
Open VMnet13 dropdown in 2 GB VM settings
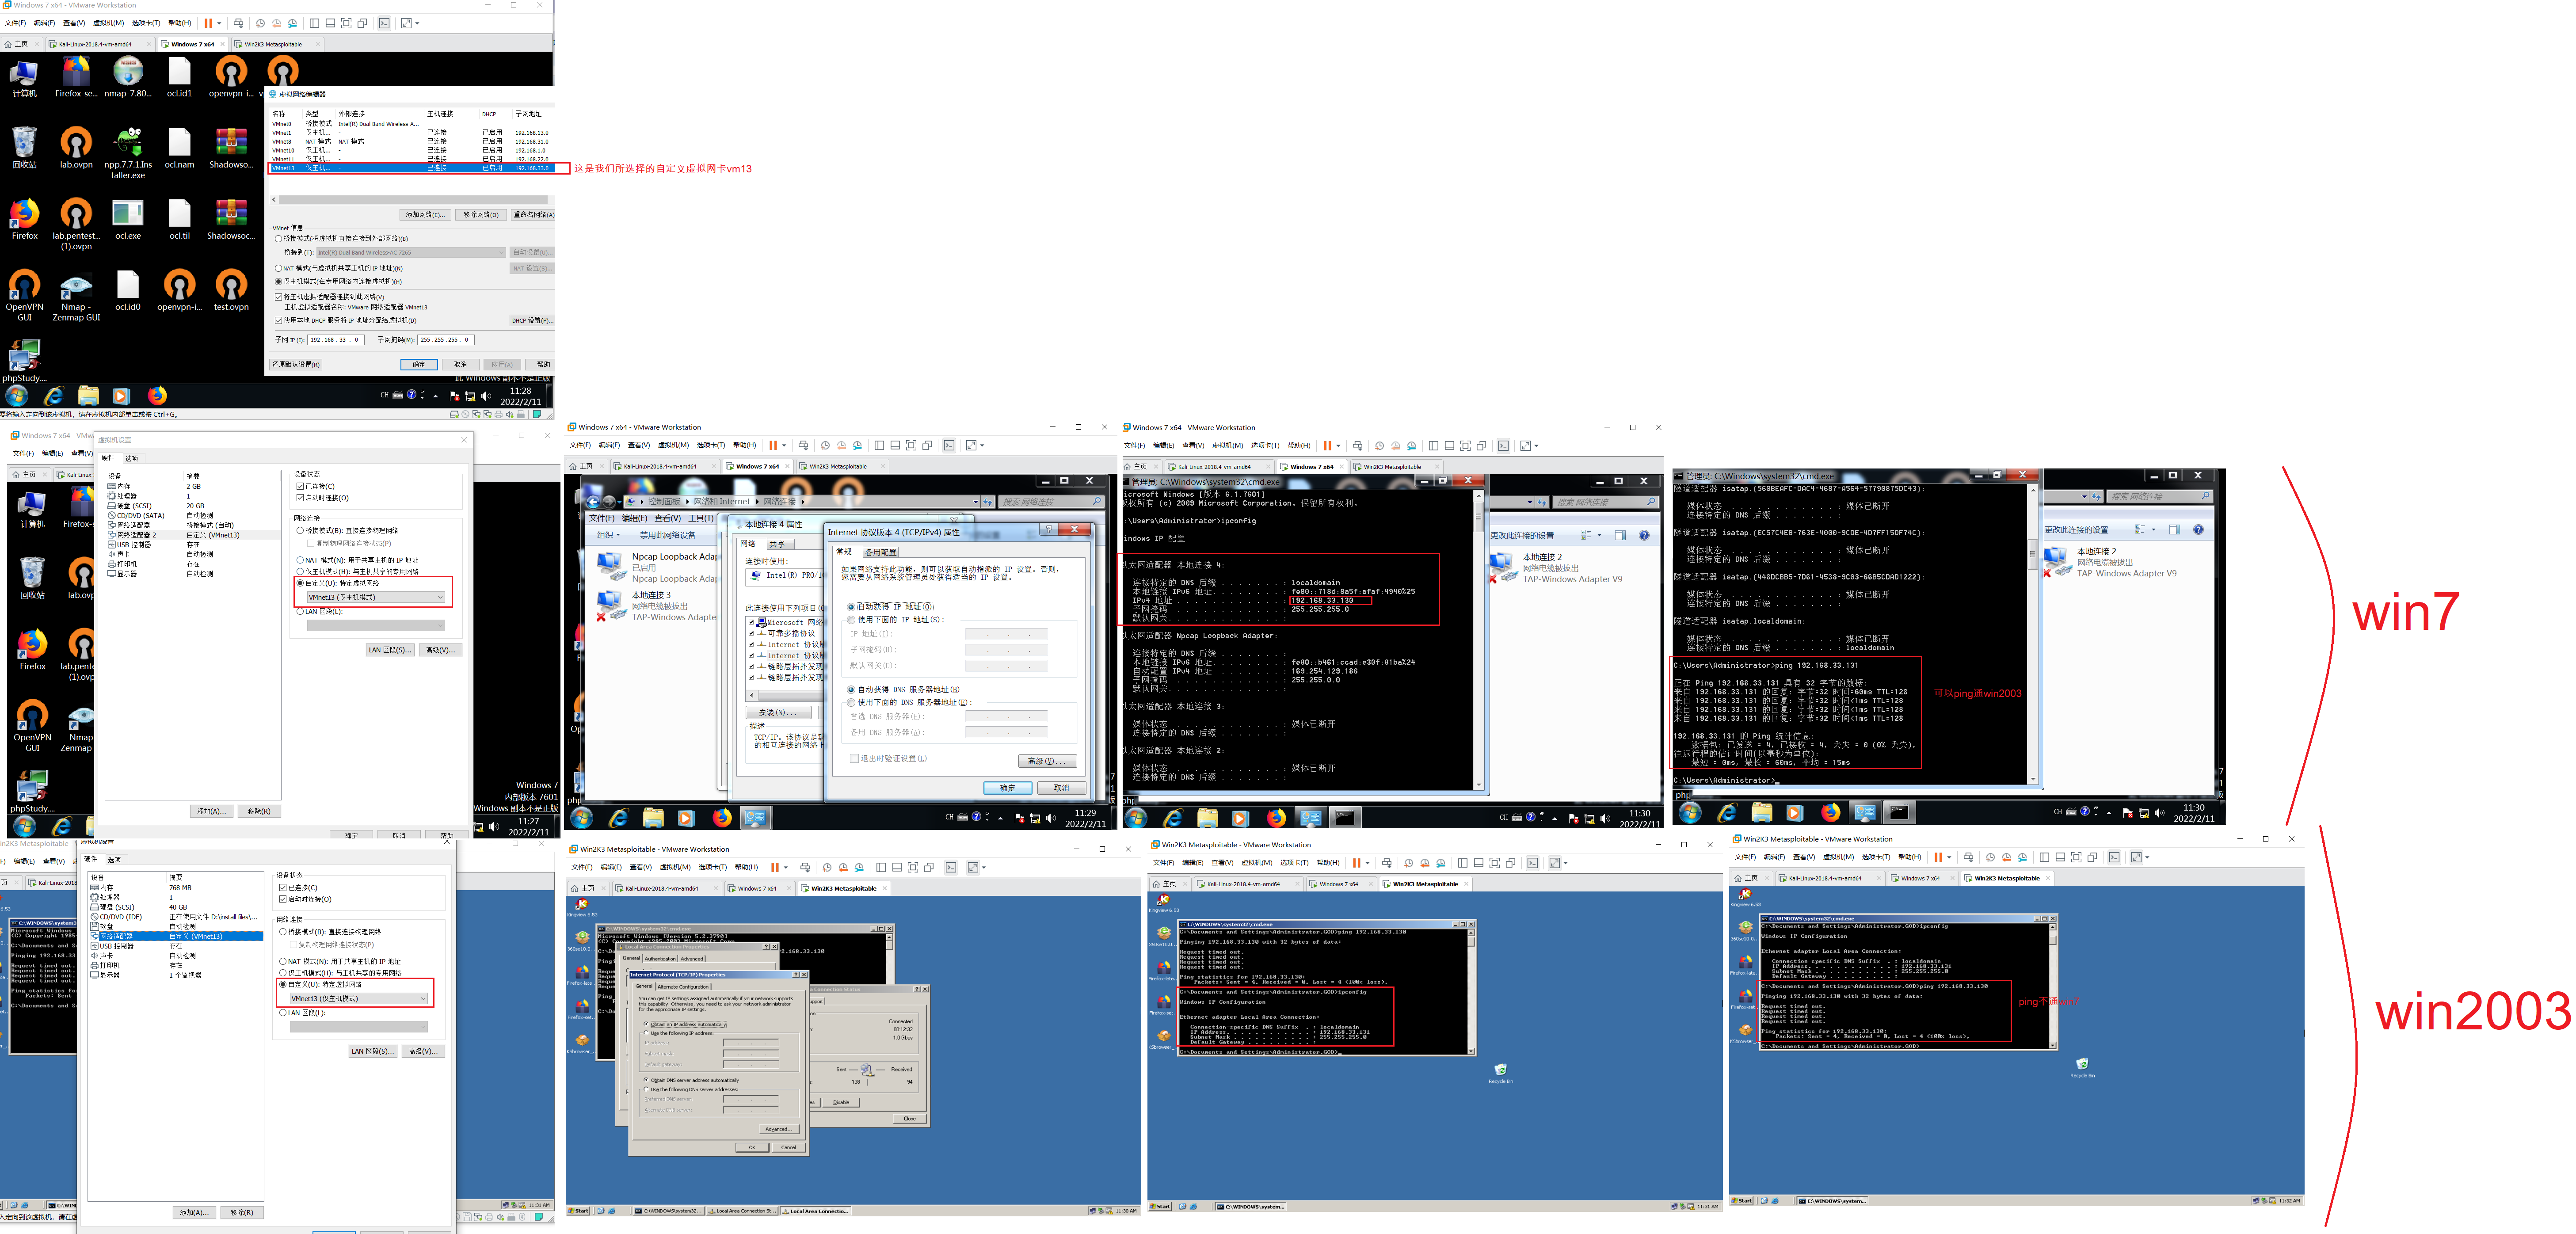(x=376, y=597)
